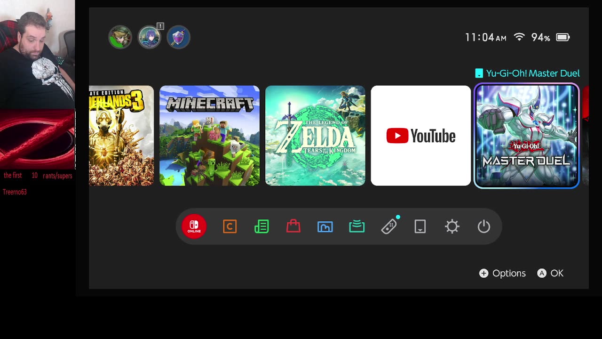Open the Virtual Game Cards icon
Screen dimensions: 602x339
[420, 226]
